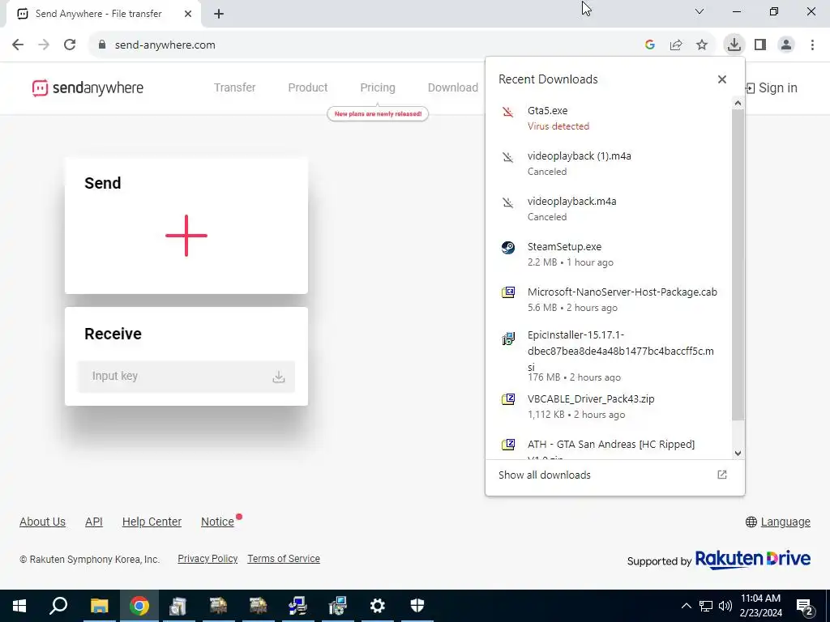830x622 pixels.
Task: Click the downloads popup scrollbar thumb
Action: pos(738,265)
